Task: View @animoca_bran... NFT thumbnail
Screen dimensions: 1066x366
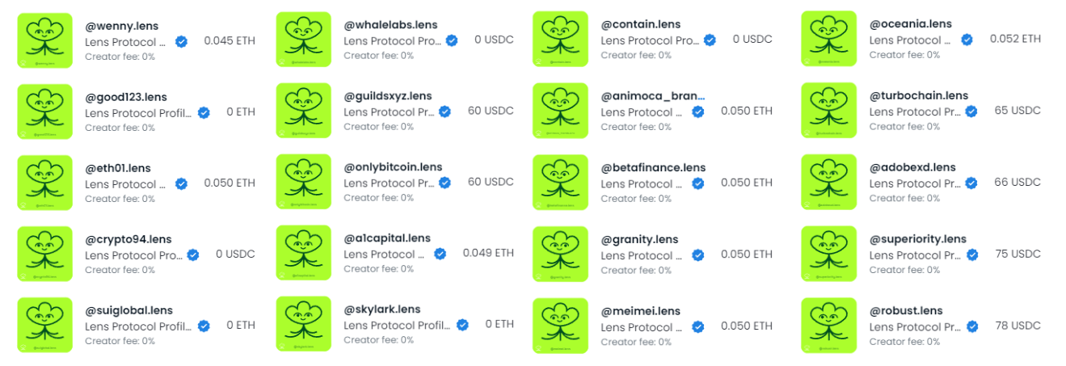Action: 560,111
